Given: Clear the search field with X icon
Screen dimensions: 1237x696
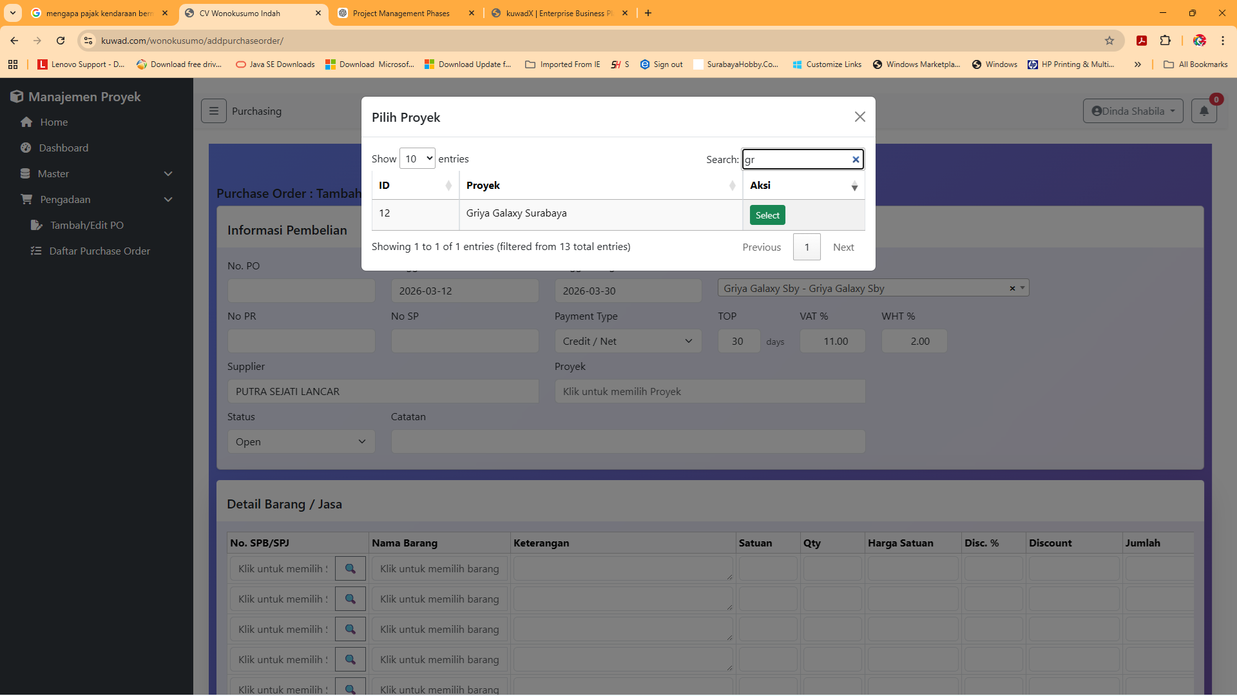Looking at the screenshot, I should coord(856,160).
